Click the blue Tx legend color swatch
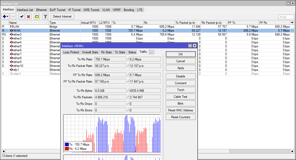 (67, 144)
